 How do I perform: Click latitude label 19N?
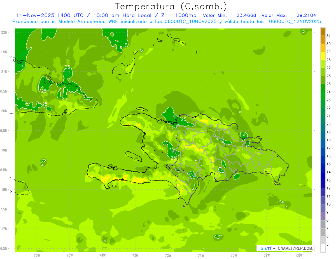(4, 150)
